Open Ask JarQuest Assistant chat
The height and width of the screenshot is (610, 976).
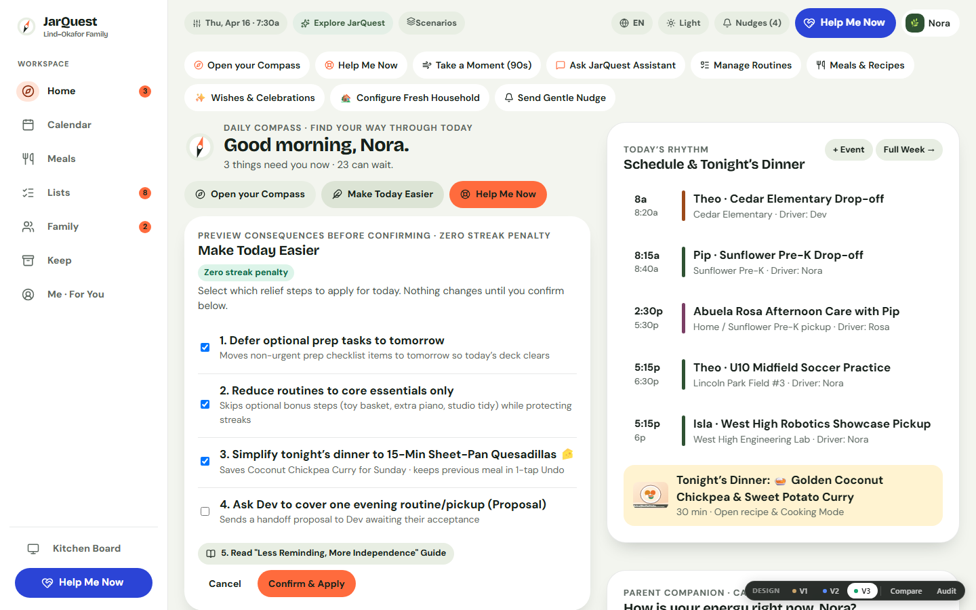[615, 65]
